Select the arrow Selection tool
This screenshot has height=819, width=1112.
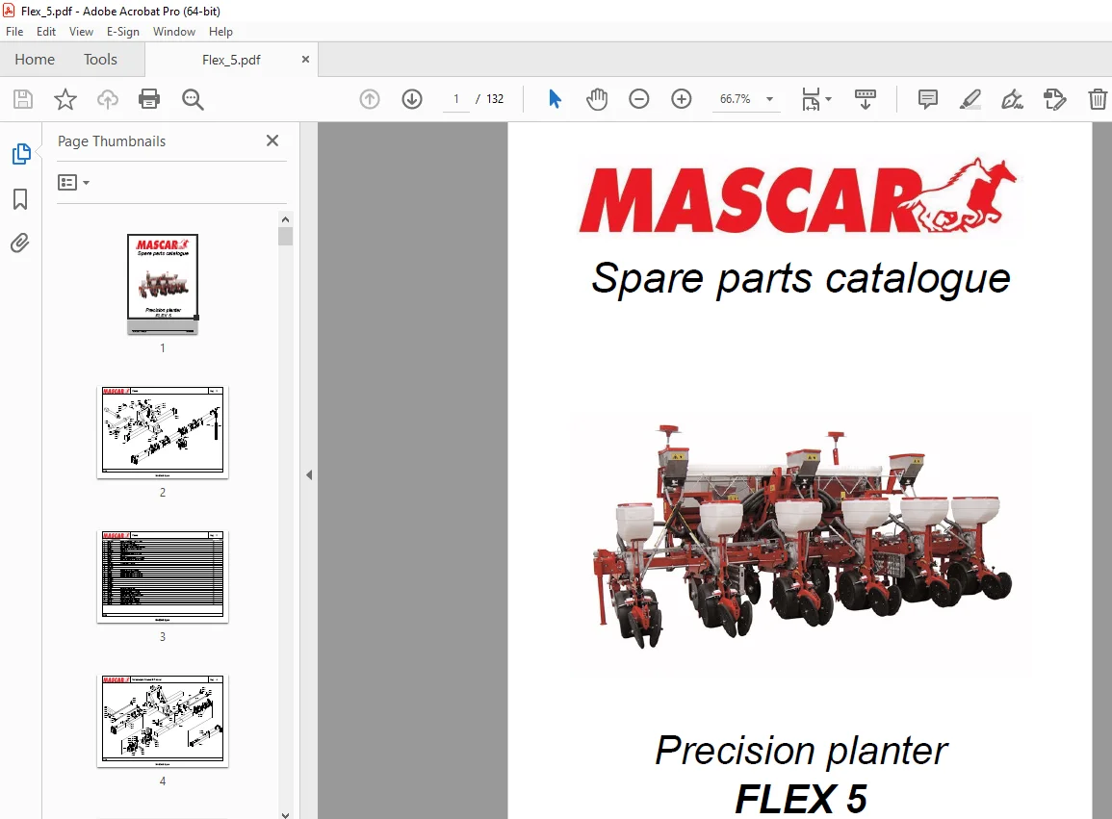[555, 99]
